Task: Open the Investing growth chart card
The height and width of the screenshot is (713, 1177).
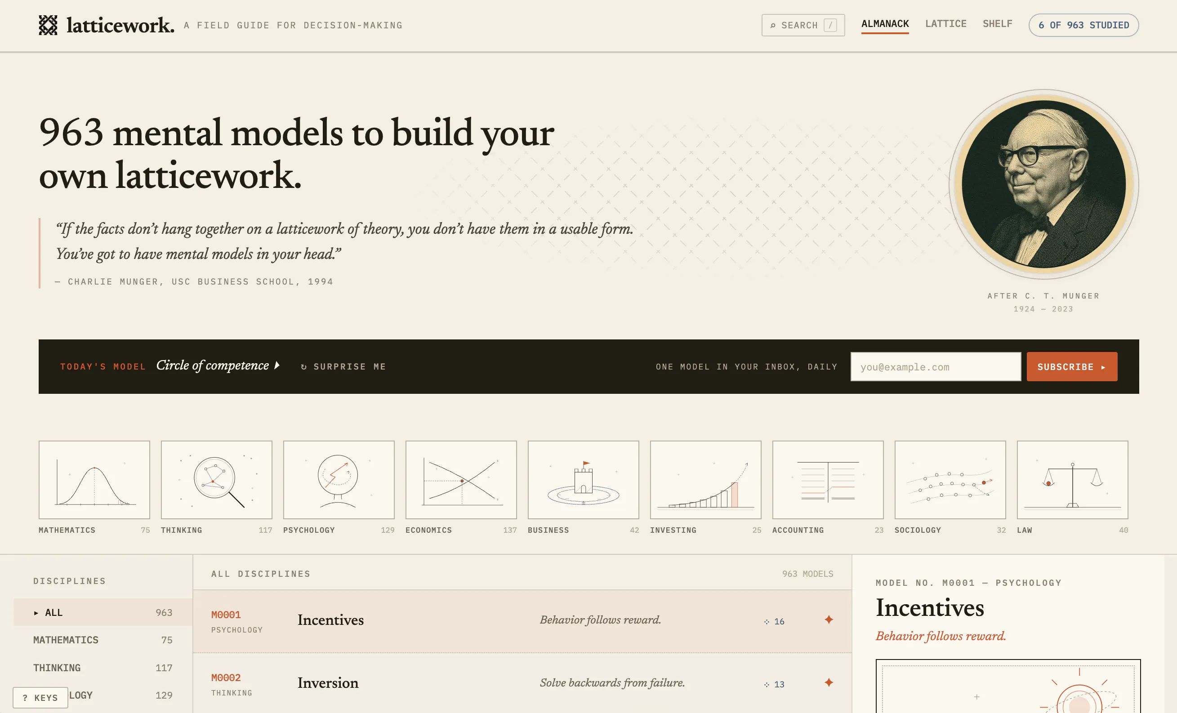Action: click(705, 480)
